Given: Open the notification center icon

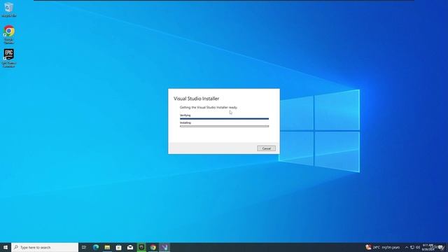Looking at the screenshot, I should (x=441, y=247).
